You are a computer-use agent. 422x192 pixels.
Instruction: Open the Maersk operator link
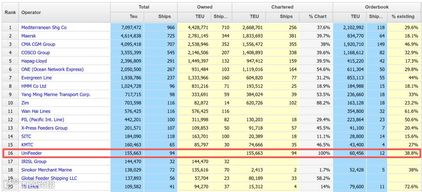[29, 36]
